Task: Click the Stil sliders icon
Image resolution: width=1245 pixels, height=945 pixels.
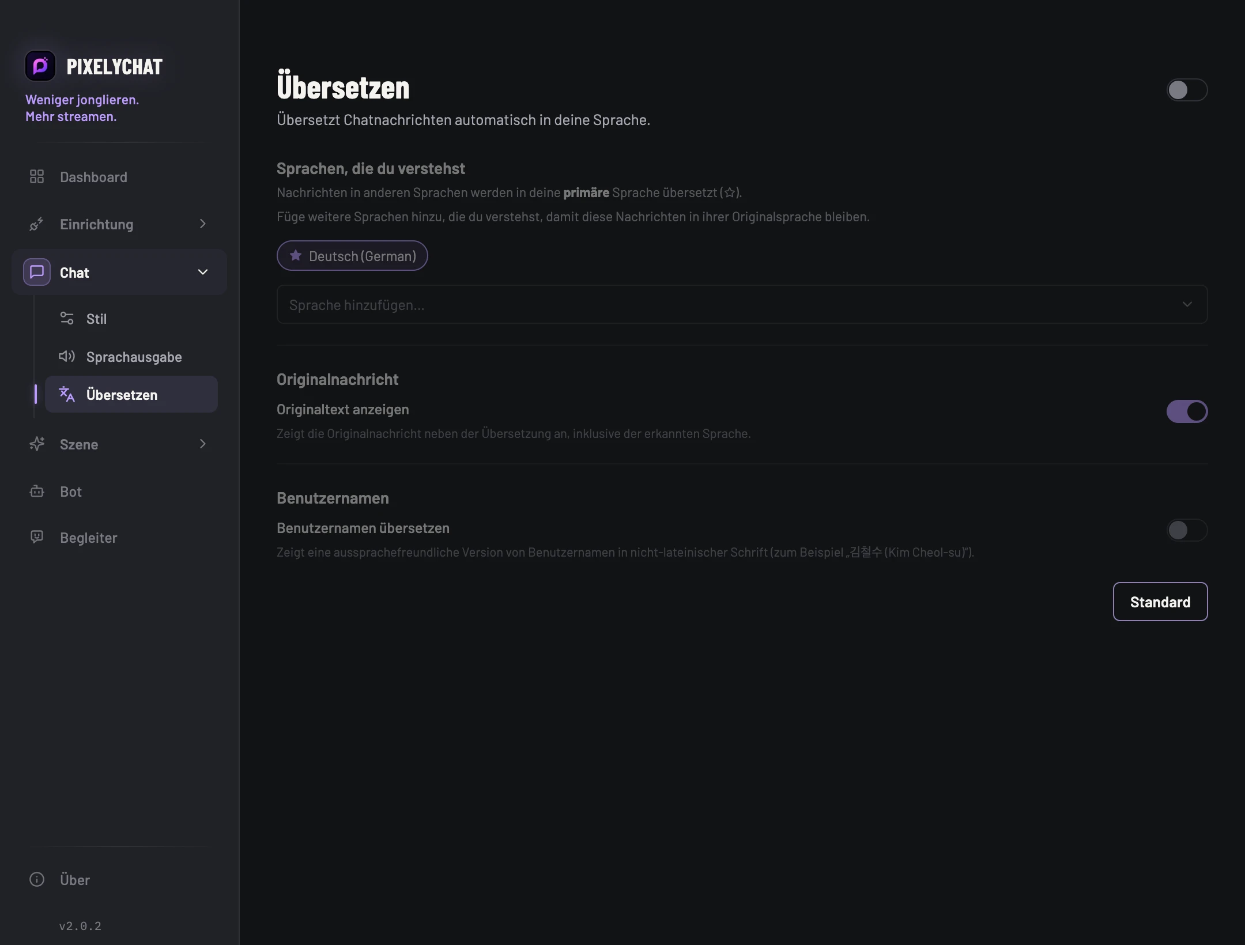Action: point(67,318)
